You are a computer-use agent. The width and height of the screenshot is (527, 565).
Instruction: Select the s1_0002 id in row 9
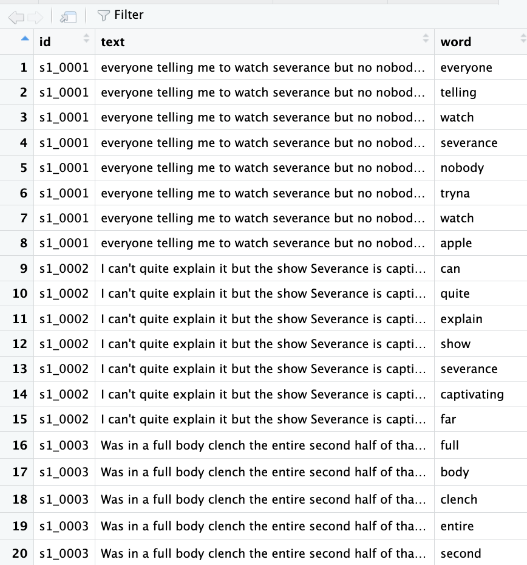pos(64,269)
